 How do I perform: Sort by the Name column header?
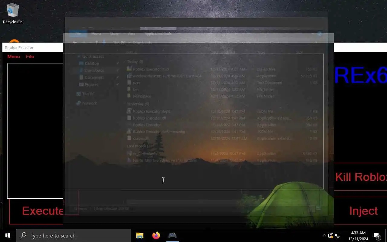(x=132, y=52)
